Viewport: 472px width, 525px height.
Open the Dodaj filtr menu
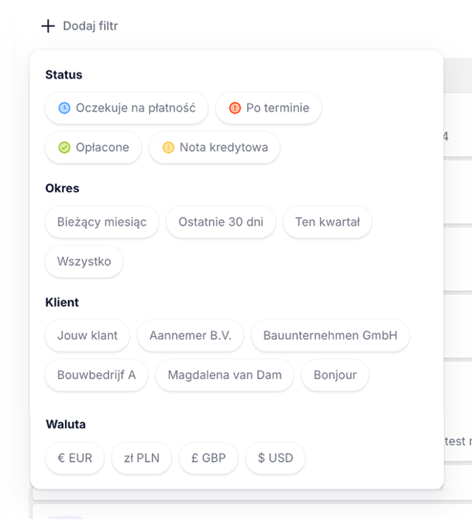[80, 26]
